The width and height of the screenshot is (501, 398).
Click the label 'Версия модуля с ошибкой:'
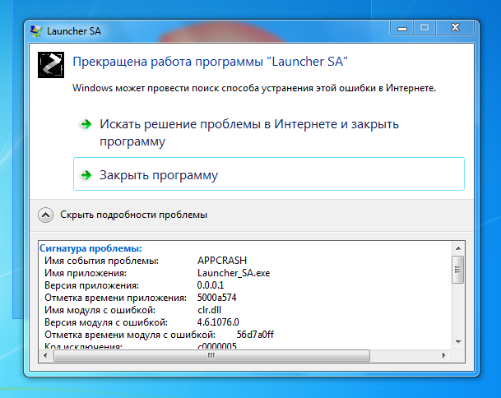click(x=106, y=322)
